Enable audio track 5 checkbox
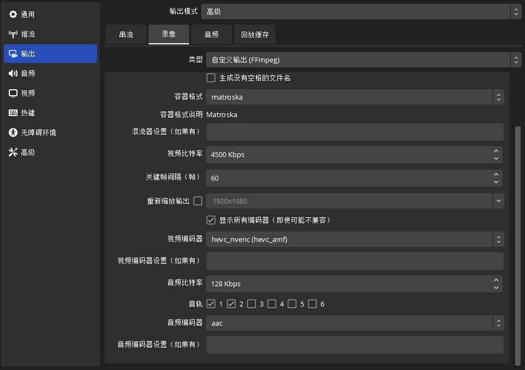 292,304
